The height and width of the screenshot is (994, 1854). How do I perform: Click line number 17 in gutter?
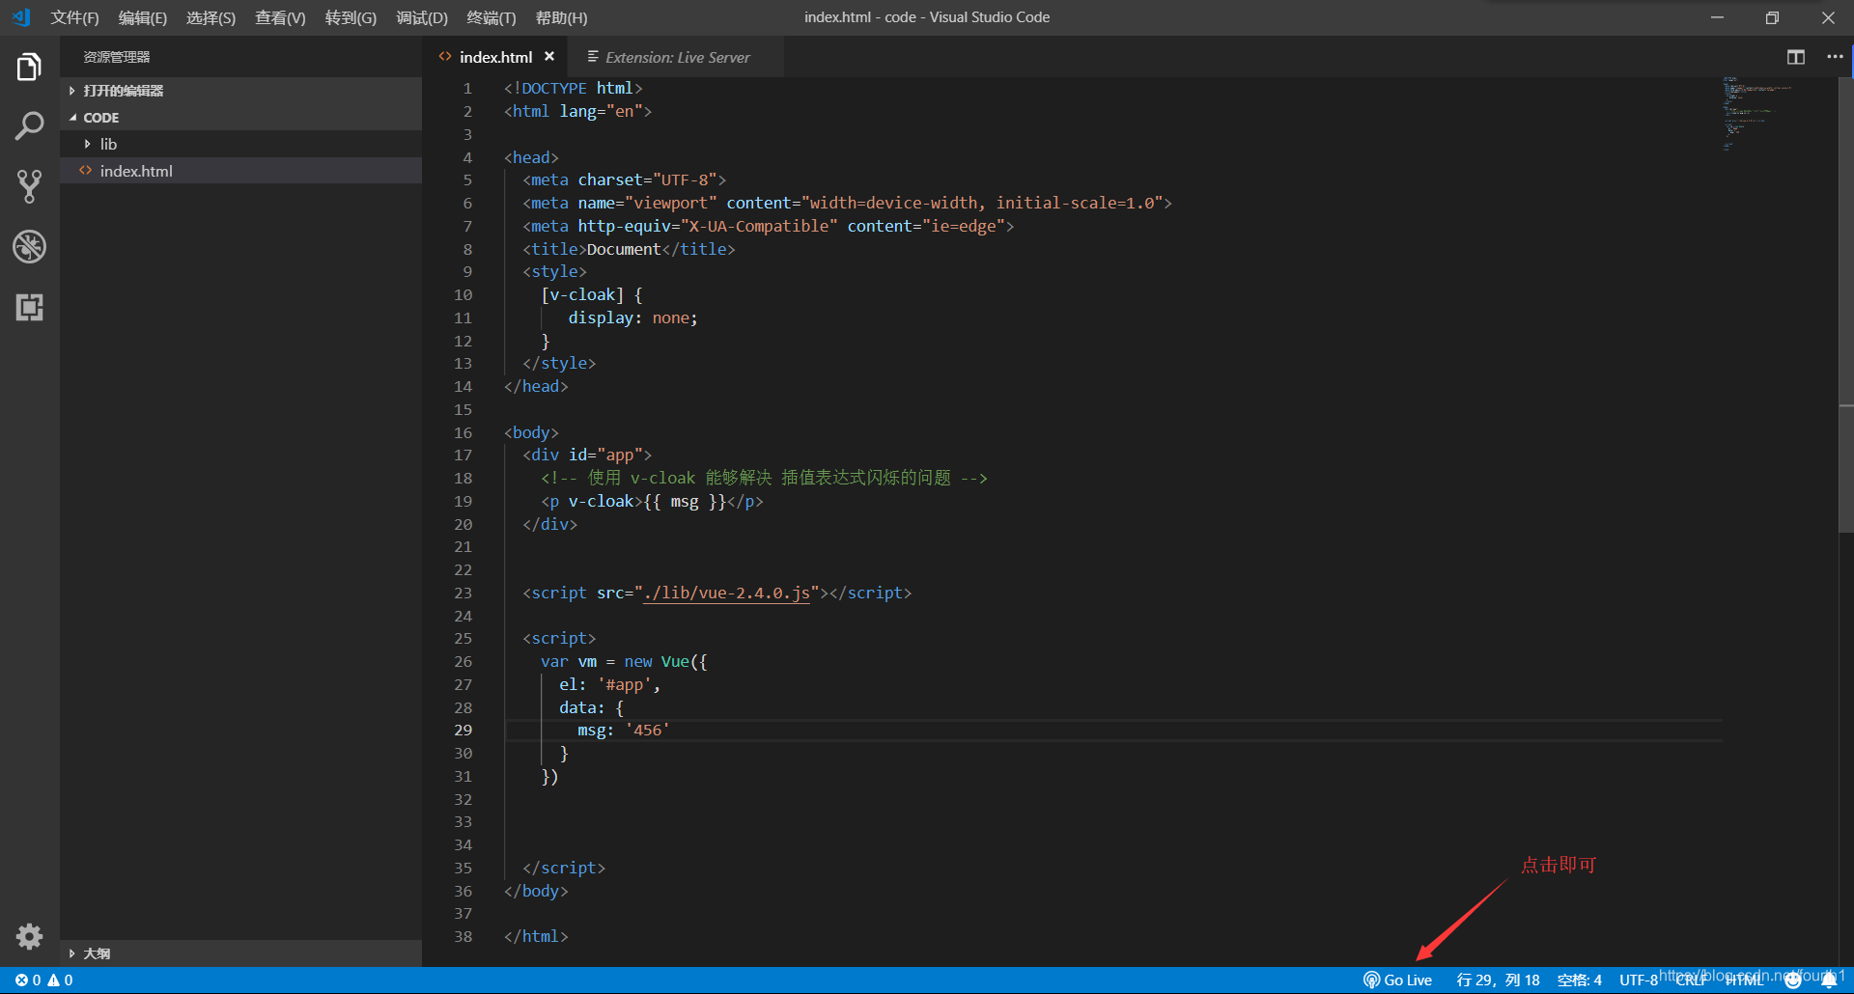(x=463, y=455)
